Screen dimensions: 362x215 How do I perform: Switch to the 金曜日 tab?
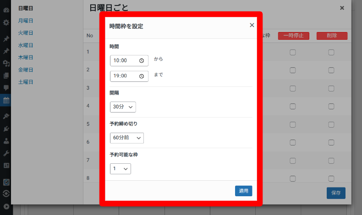[x=26, y=70]
